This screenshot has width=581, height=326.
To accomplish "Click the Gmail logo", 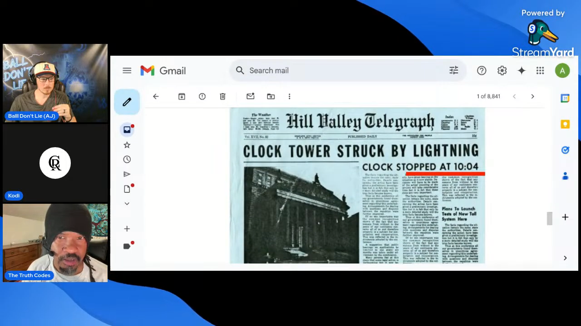I will pyautogui.click(x=163, y=71).
